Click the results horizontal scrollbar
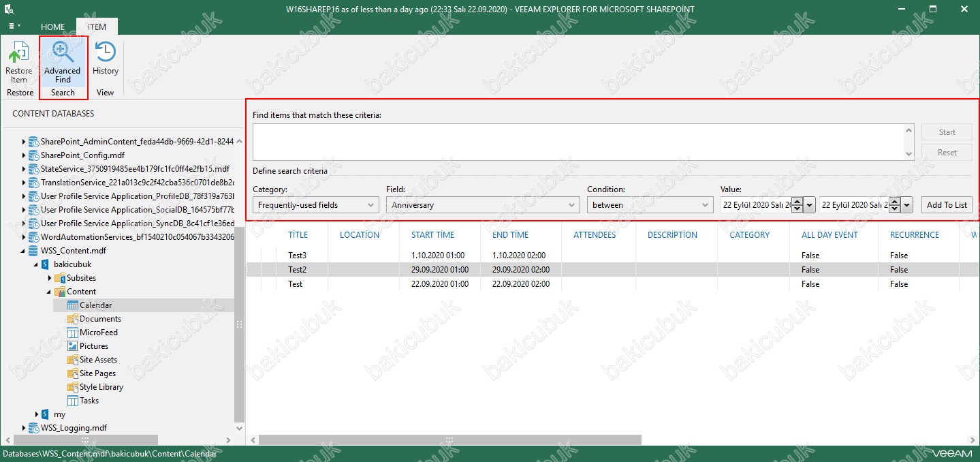This screenshot has width=980, height=462. coord(450,440)
